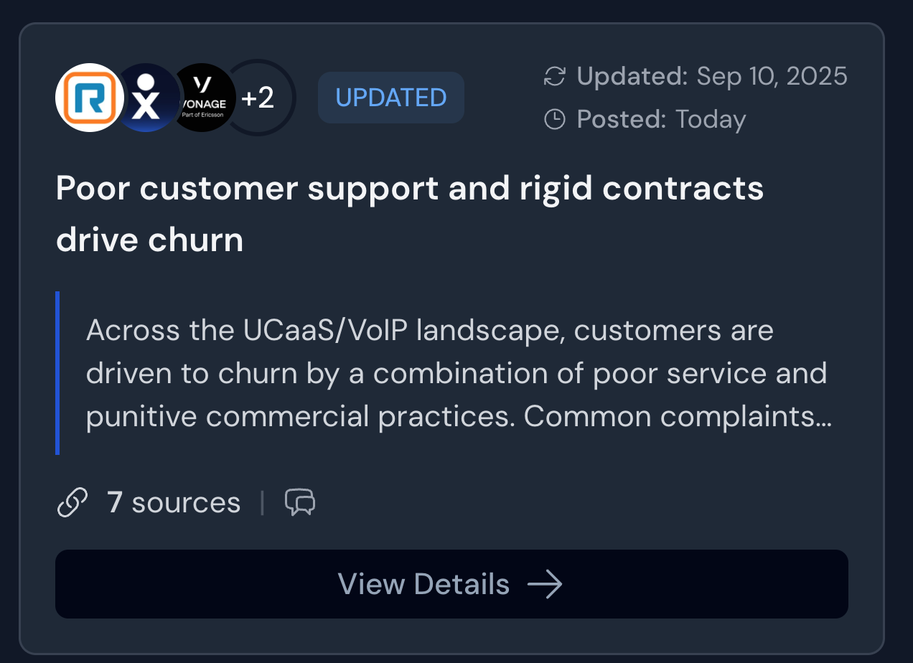Image resolution: width=913 pixels, height=663 pixels.
Task: Click the chain link icon before 7 sources
Action: (x=72, y=502)
